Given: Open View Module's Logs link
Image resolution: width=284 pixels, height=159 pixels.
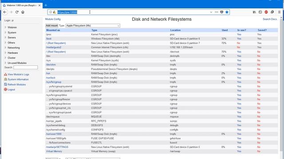Looking at the screenshot, I should coord(18,74).
